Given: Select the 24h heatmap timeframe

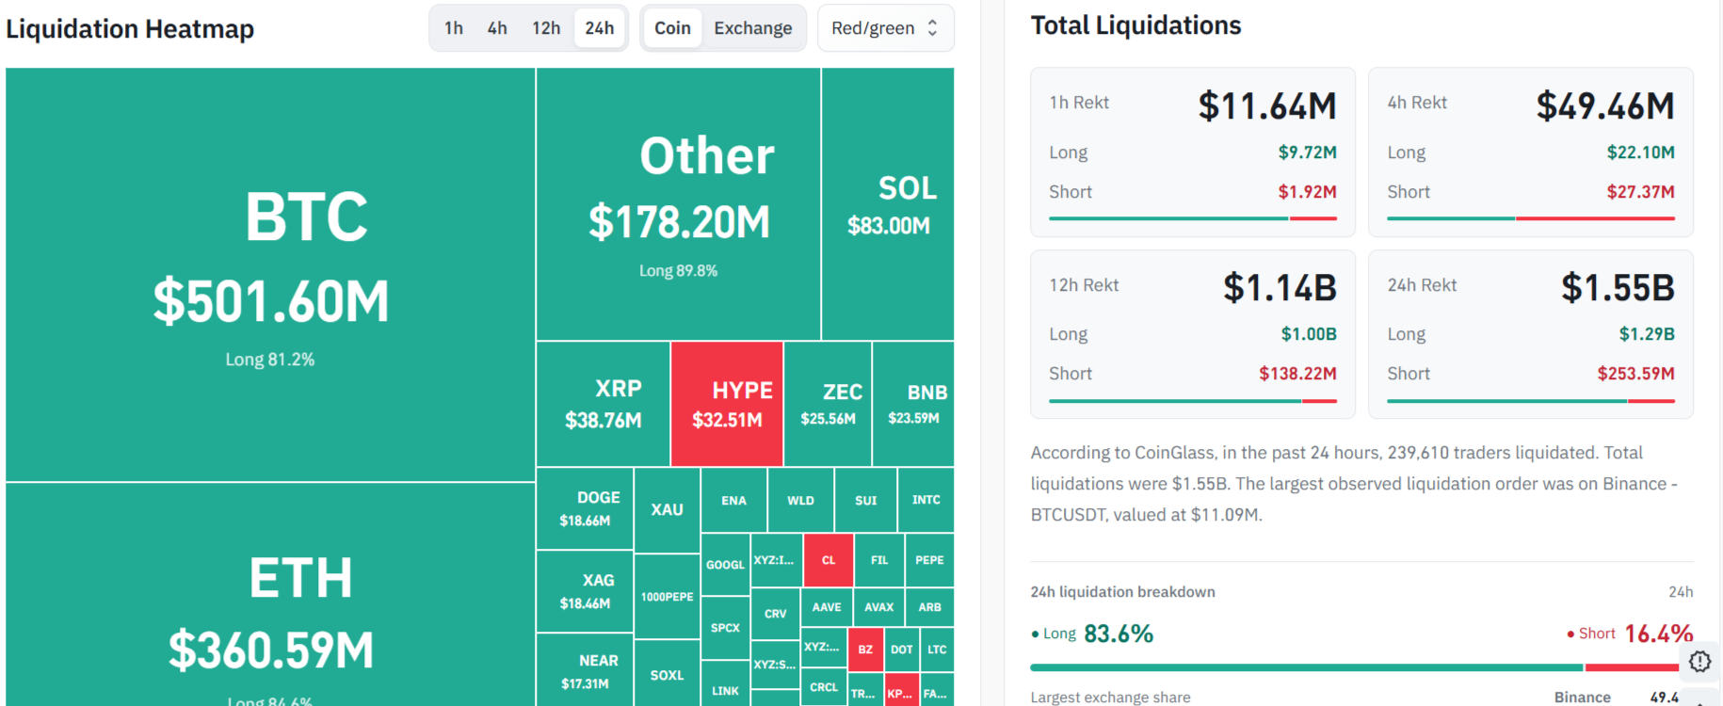Looking at the screenshot, I should pos(600,28).
